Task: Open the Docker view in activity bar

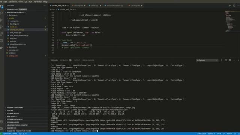Action: click(x=1, y=48)
